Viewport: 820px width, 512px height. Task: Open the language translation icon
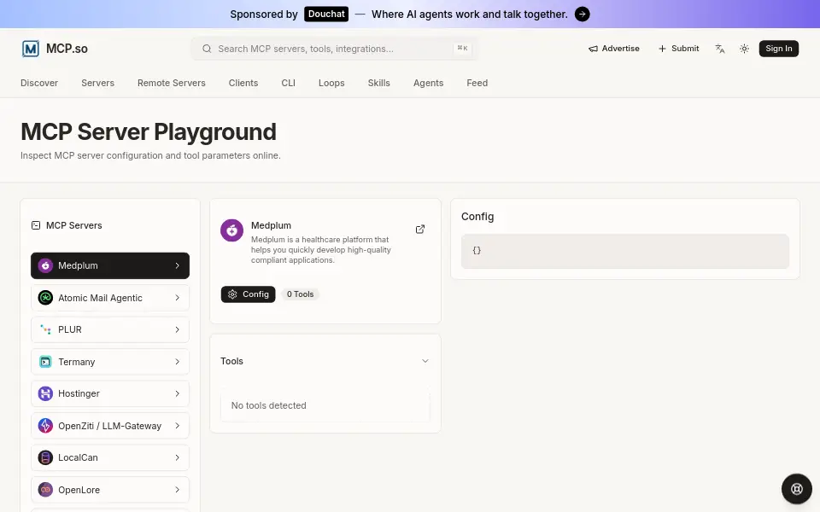[720, 49]
